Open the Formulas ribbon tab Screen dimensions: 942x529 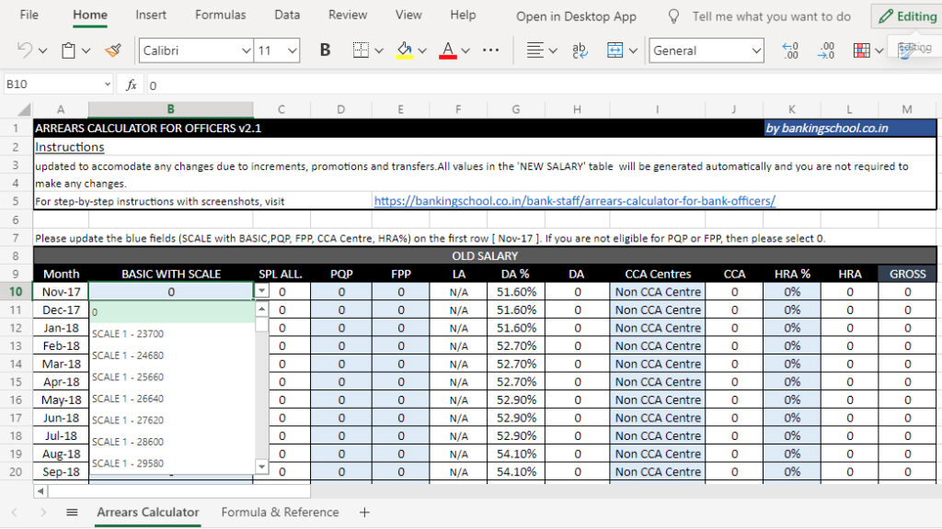coord(221,15)
